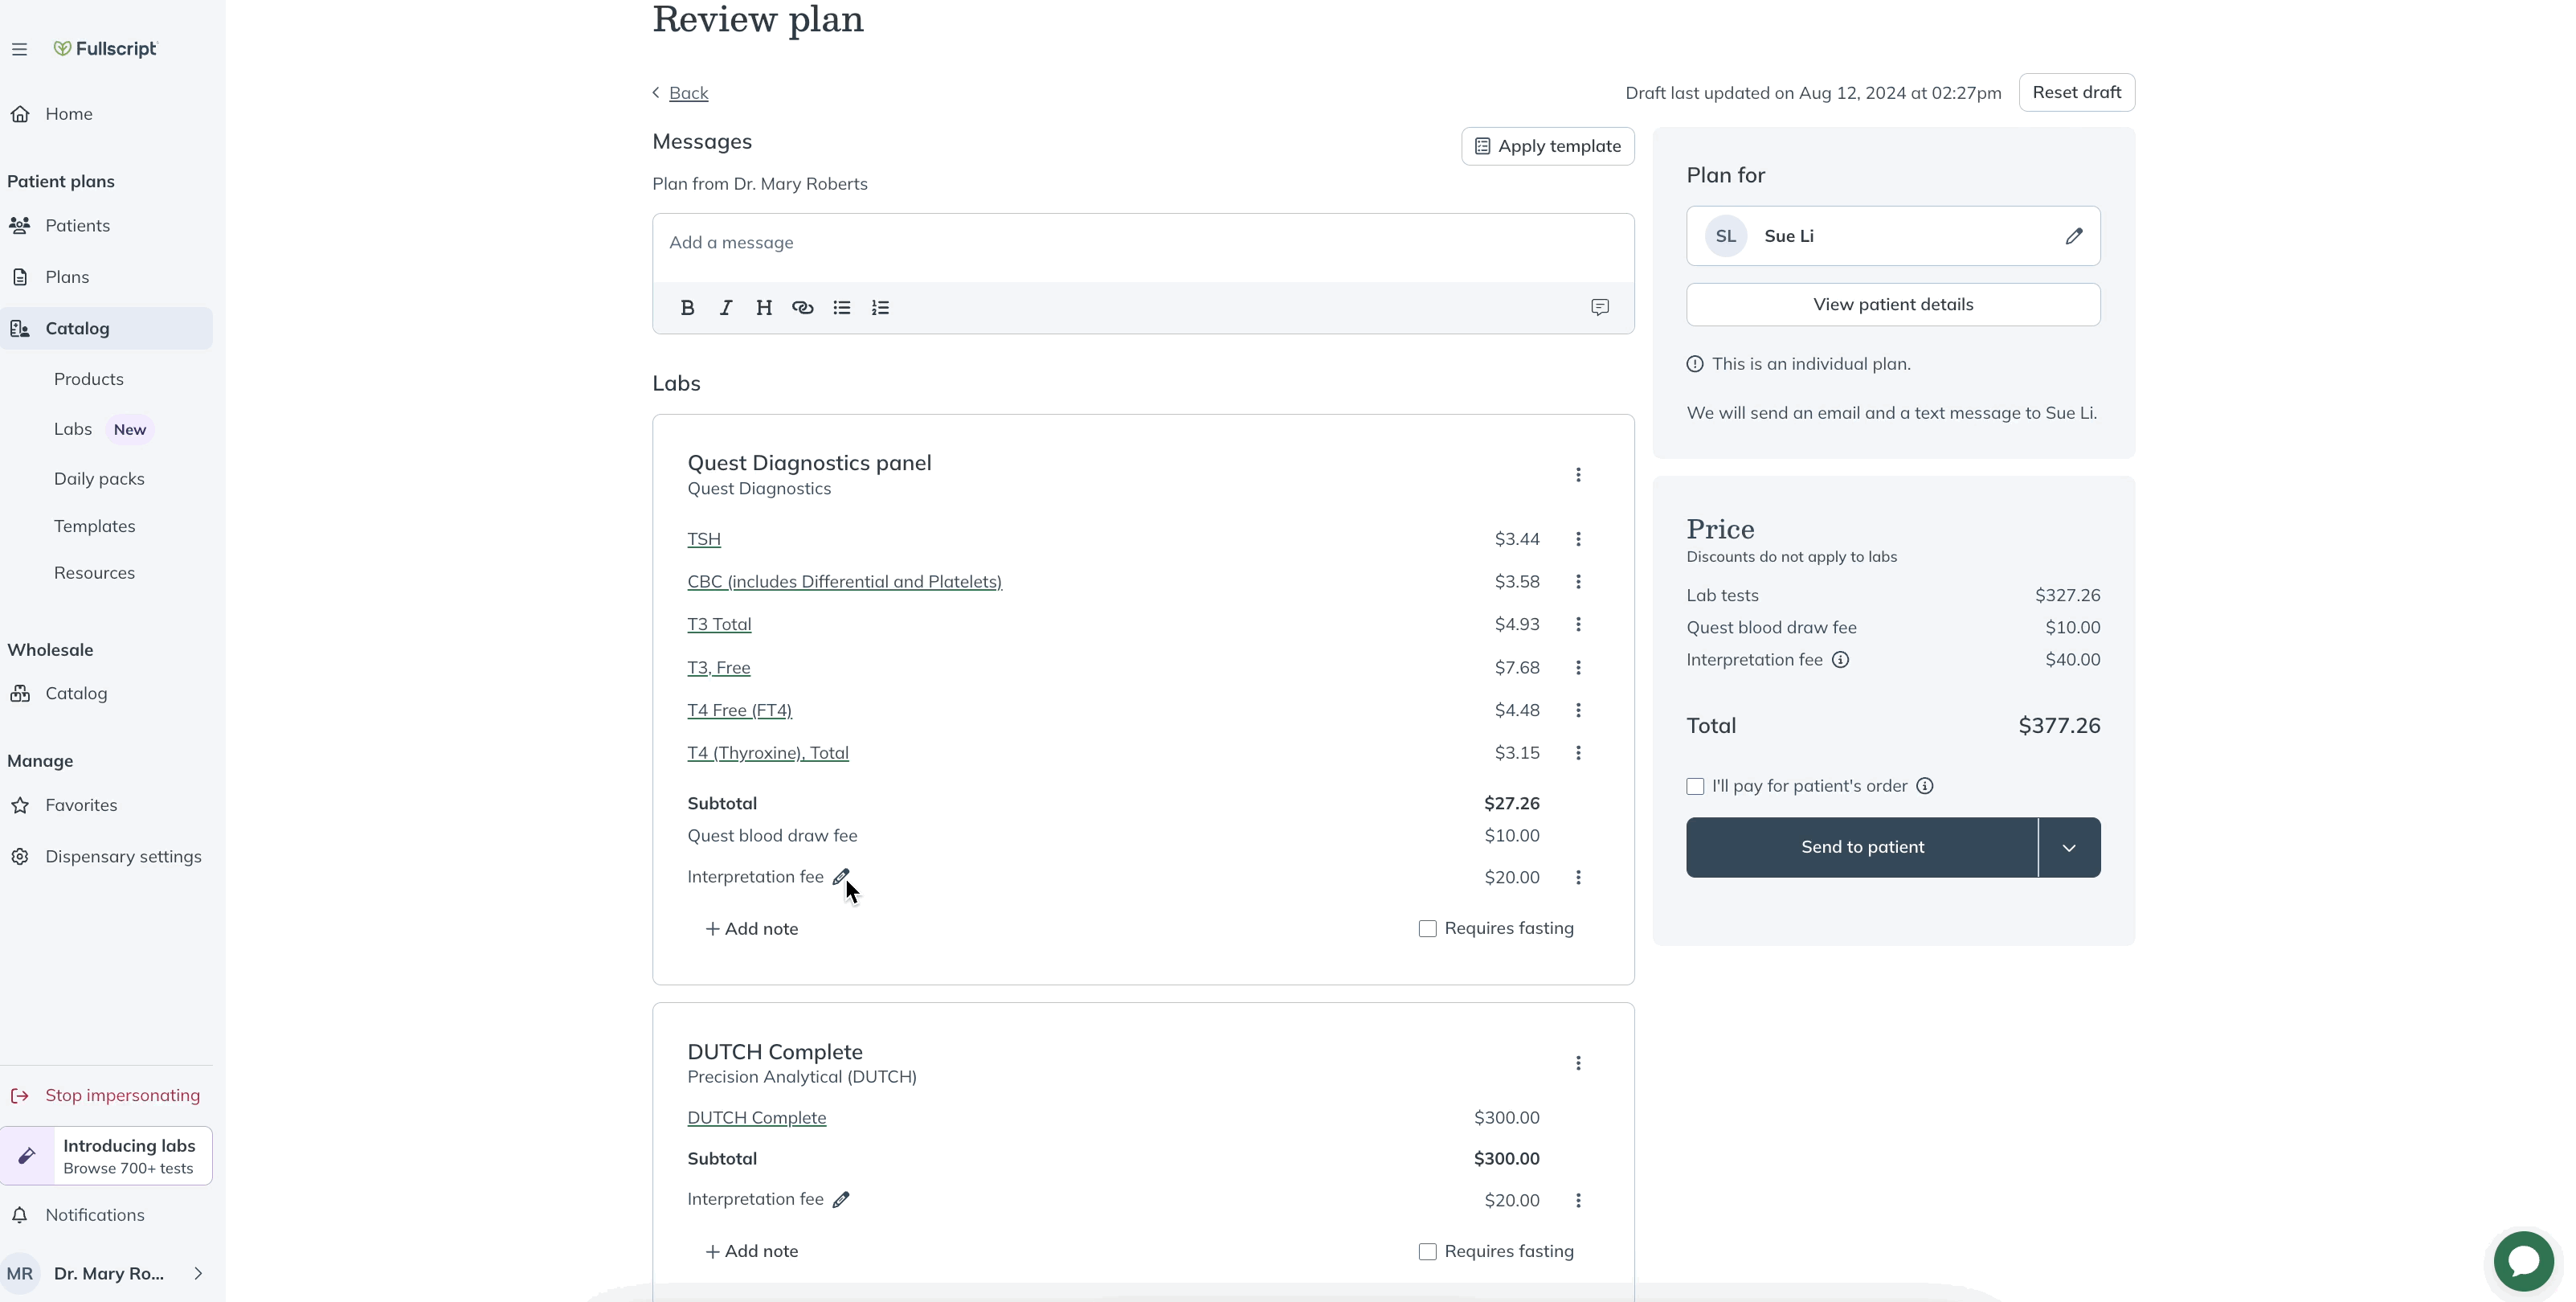Open options for DUTCH Complete panel

[1578, 1063]
